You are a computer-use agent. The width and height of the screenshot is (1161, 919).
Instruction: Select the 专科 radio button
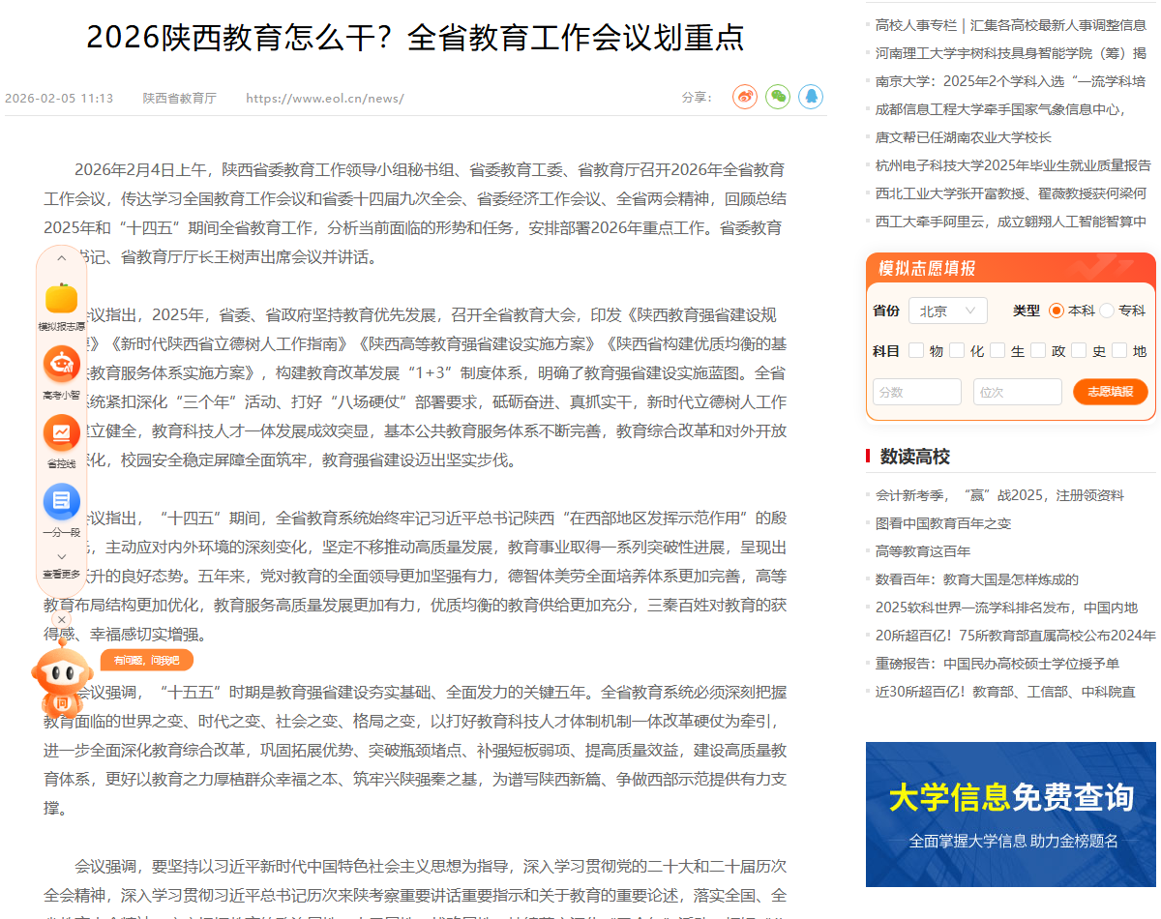click(1107, 311)
